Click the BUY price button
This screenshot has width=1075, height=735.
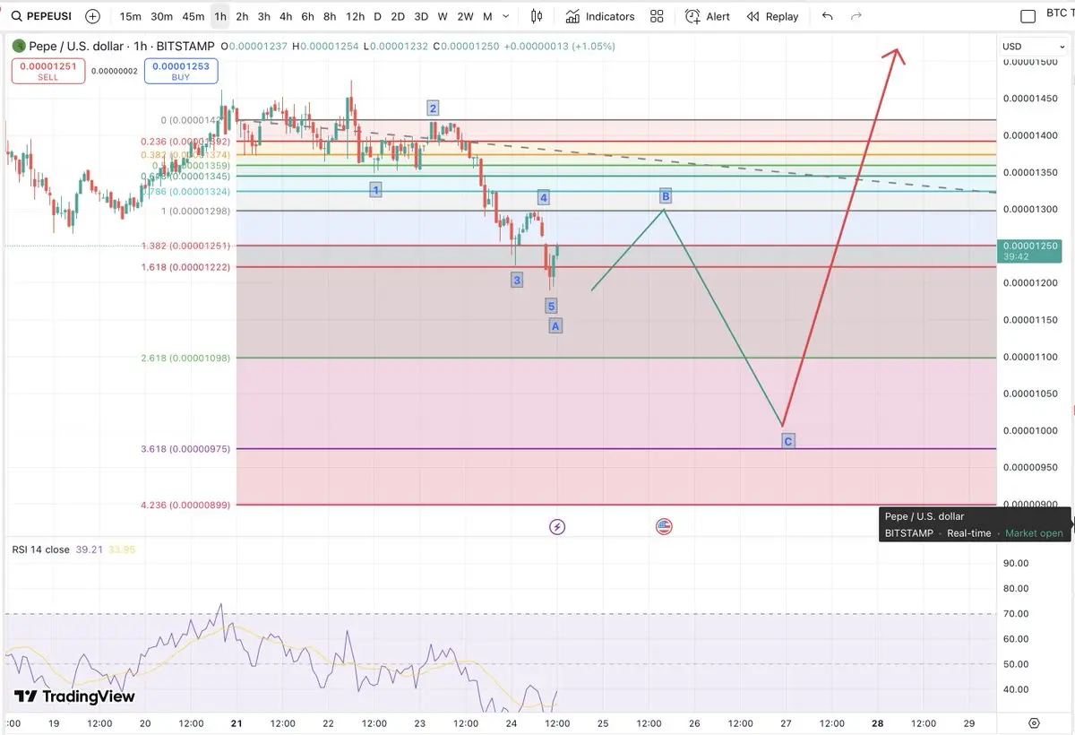[x=181, y=71]
